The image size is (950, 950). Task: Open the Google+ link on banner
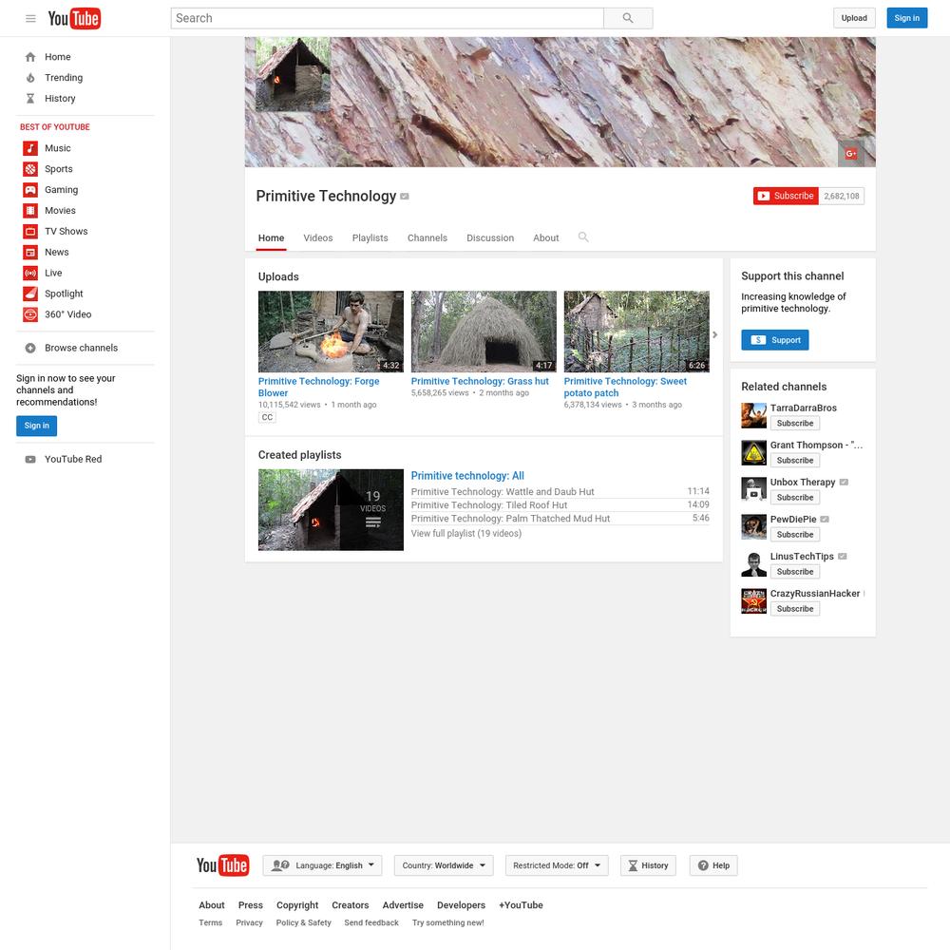point(850,153)
